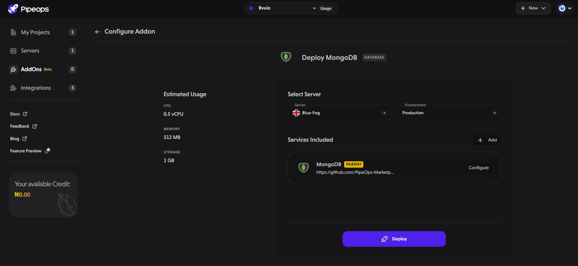Viewport: 578px width, 266px height.
Task: Click the external link icon beside Docs
Action: tap(25, 114)
